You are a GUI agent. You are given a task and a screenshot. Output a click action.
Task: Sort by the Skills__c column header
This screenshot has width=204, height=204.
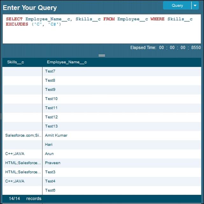coord(15,62)
